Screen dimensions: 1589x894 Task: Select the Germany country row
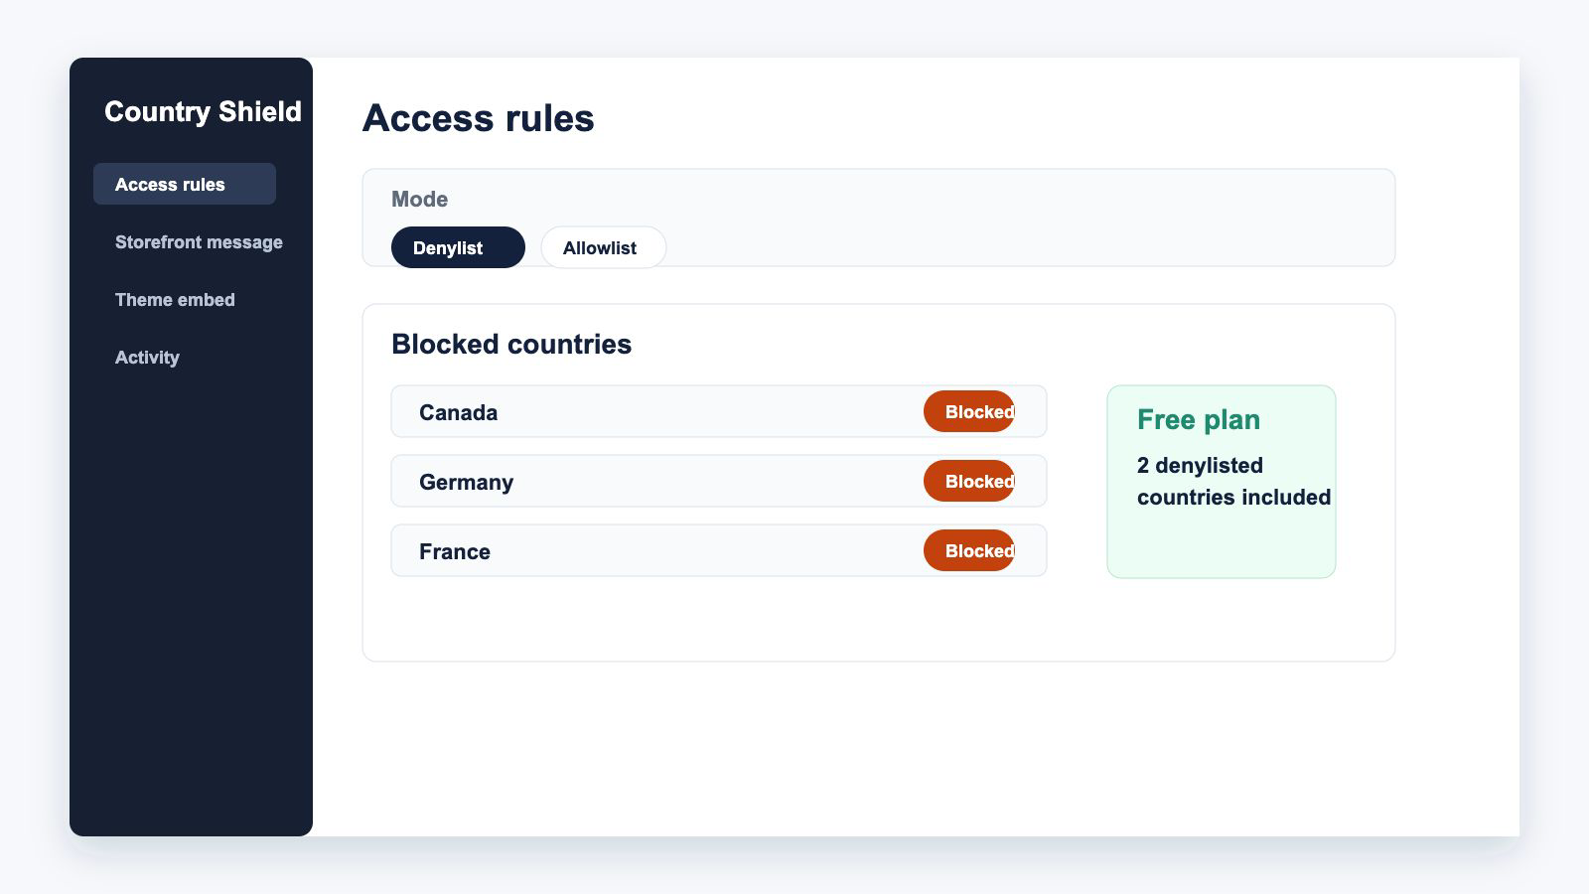tap(719, 481)
